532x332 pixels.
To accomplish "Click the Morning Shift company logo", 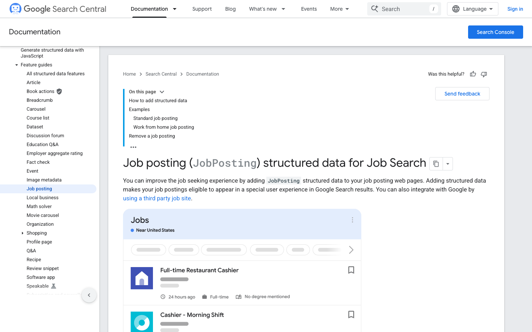I will pos(142,322).
